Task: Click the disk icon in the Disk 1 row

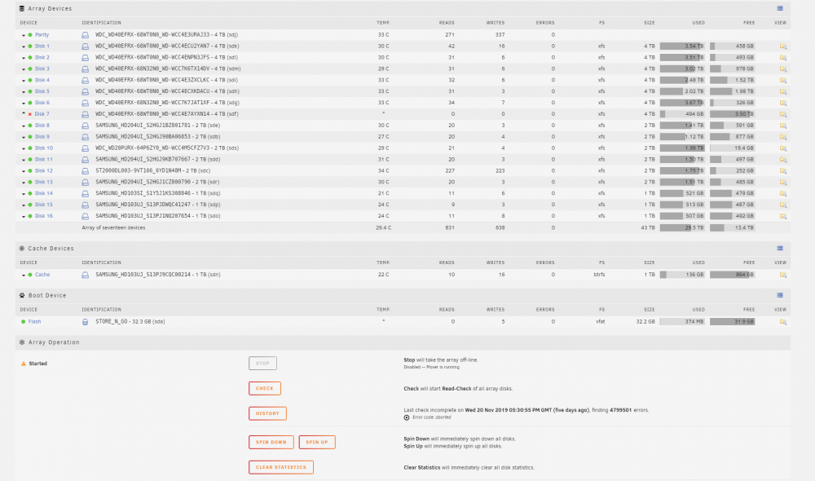Action: tap(86, 46)
